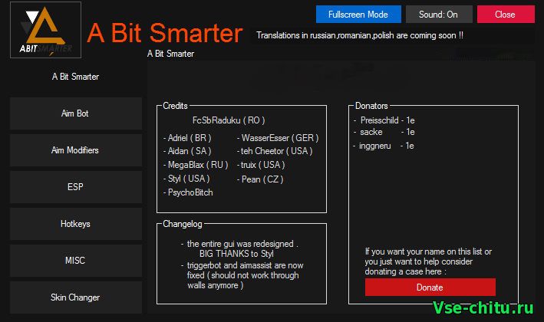Click credit entry Styl ( USA )
Screen dimensions: 544x322
click(x=186, y=179)
